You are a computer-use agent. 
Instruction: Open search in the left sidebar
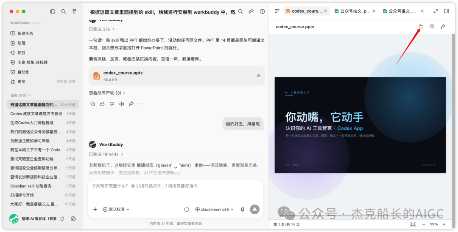pos(63,11)
